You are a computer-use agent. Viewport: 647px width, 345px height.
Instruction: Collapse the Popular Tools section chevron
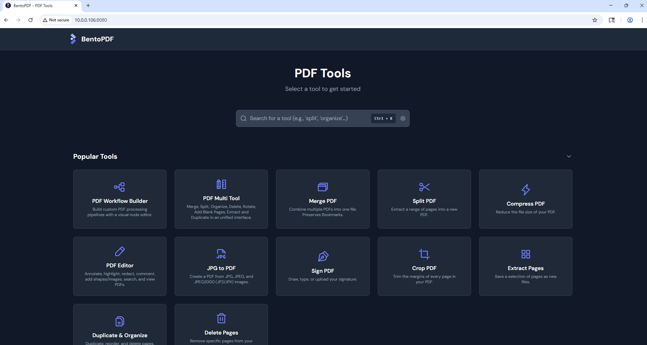569,156
